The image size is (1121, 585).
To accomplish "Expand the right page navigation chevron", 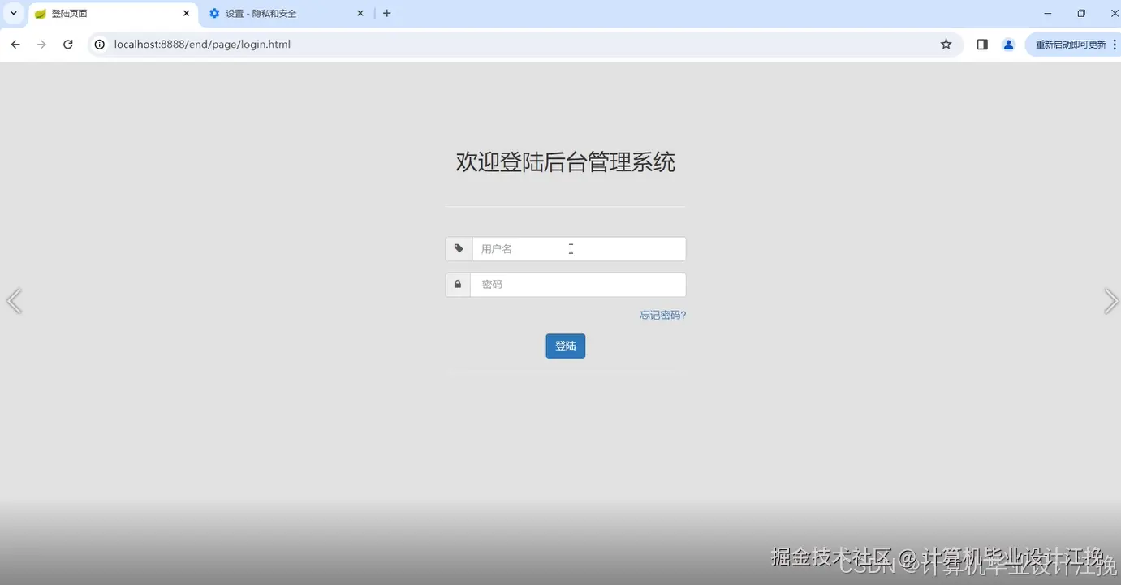I will click(x=1111, y=301).
